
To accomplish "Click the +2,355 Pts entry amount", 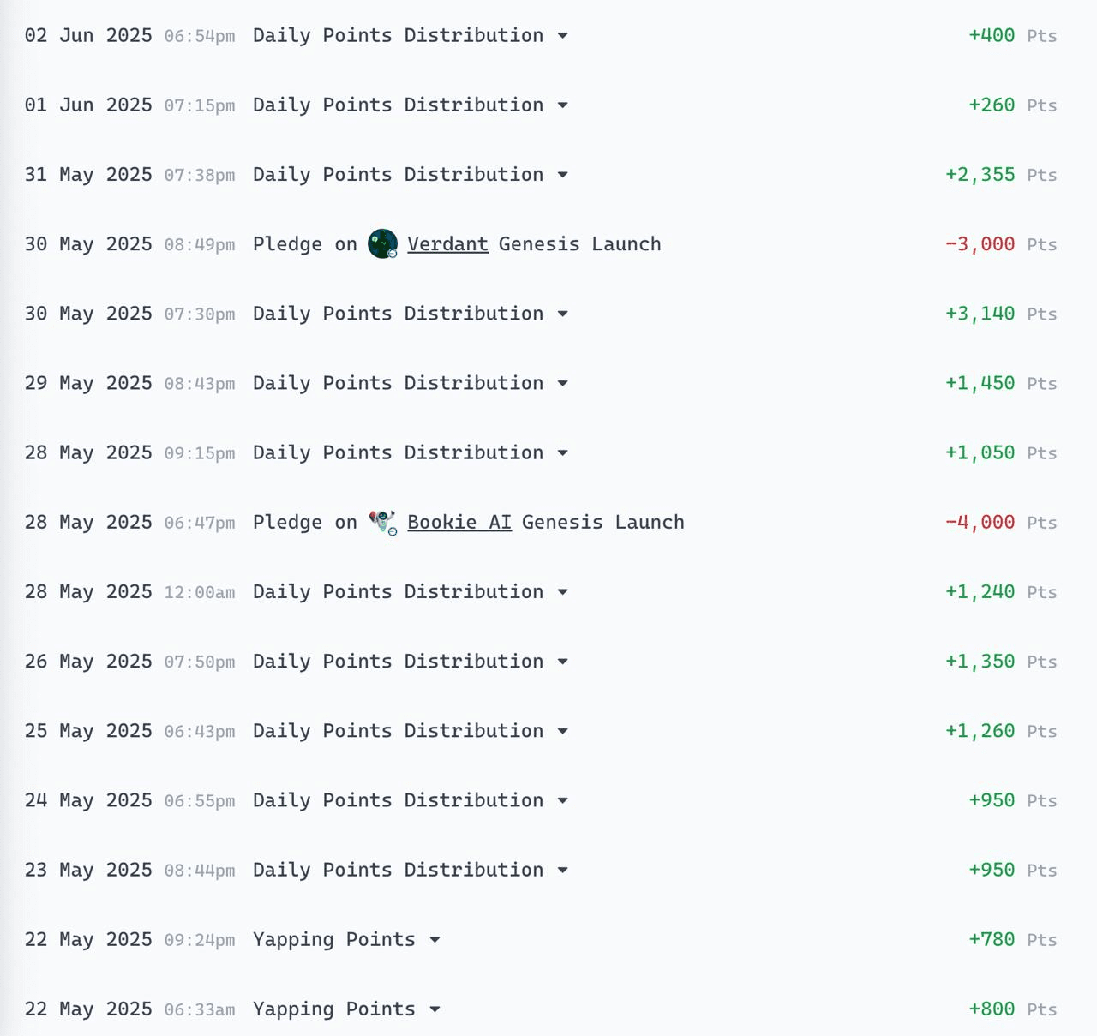I will click(x=980, y=175).
